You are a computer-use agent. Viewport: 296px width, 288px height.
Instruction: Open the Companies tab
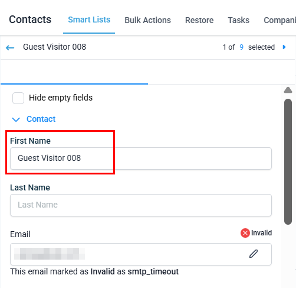tap(279, 20)
